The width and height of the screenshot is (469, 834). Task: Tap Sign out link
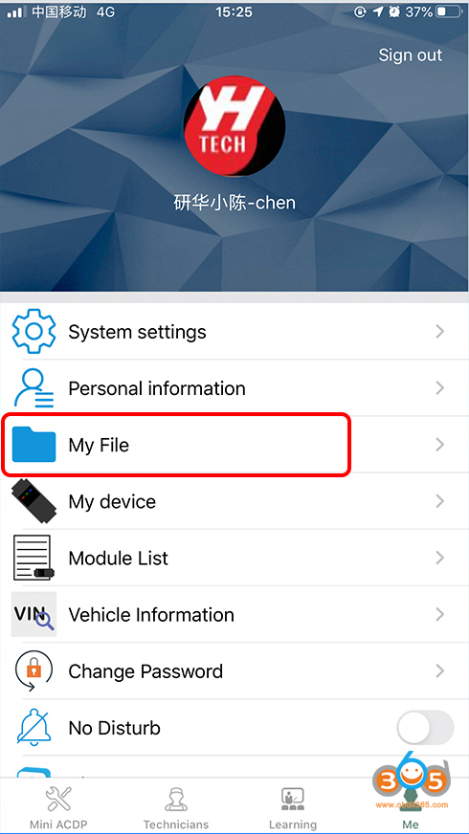point(410,55)
